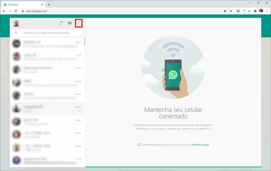Select the web.whatsapp.com address bar
The height and width of the screenshot is (171, 271).
click(121, 11)
